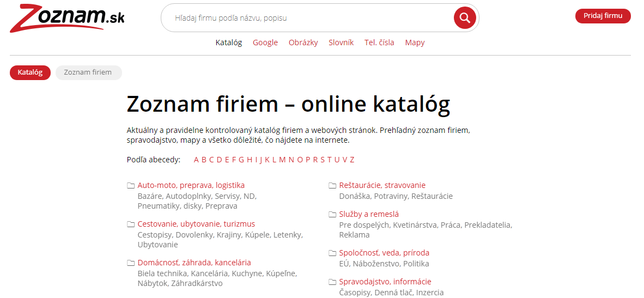Screen dimensions: 644x298
Task: Open the Denná tlač subcategory
Action: pos(393,293)
